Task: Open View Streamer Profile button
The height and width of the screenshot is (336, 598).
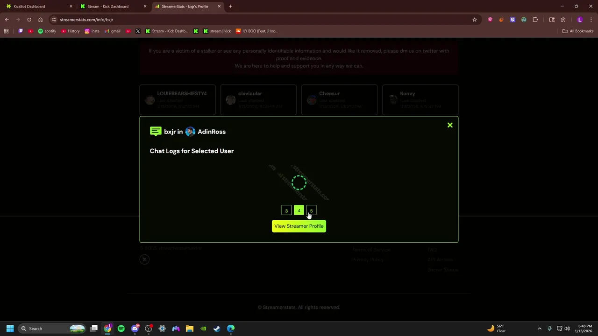Action: (299, 226)
